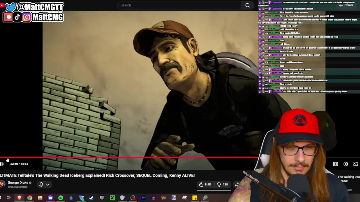Image resolution: width=360 pixels, height=202 pixels.
Task: Open Epic Games Launcher from the taskbar
Action: pos(102,198)
